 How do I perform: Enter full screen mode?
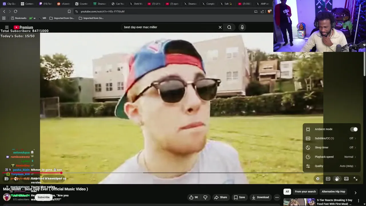click(x=355, y=179)
